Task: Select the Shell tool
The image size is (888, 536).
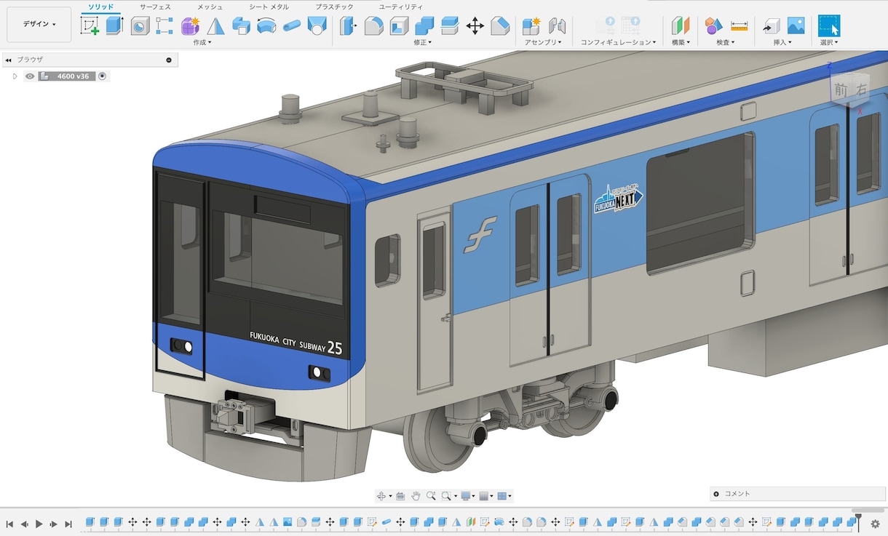Action: click(x=399, y=26)
